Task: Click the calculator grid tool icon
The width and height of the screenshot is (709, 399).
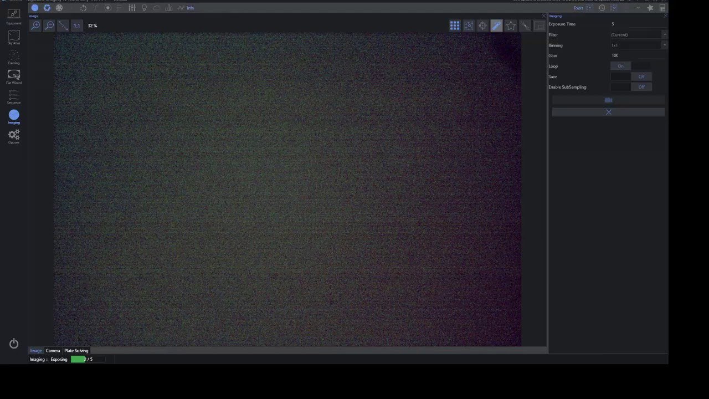Action: (x=662, y=8)
